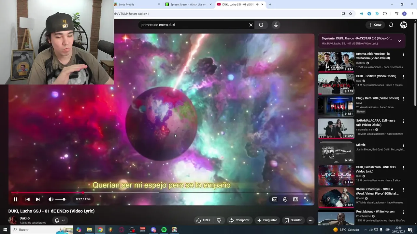
Task: Switch to Lords Mobile tab
Action: click(137, 5)
